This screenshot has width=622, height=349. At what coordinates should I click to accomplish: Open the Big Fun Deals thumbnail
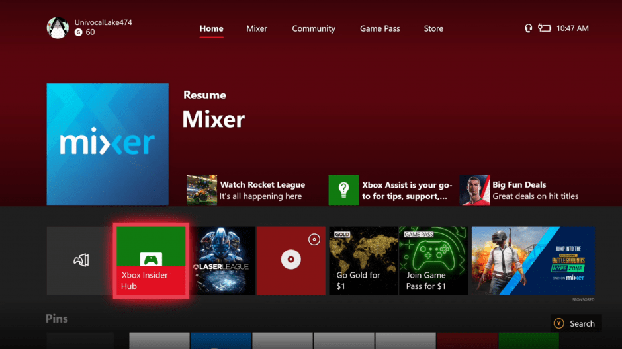475,190
